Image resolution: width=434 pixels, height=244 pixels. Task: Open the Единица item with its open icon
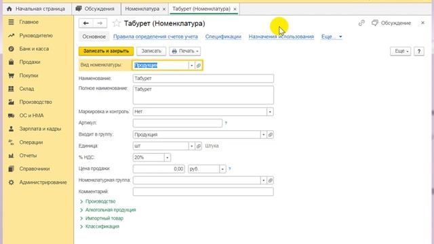click(199, 146)
